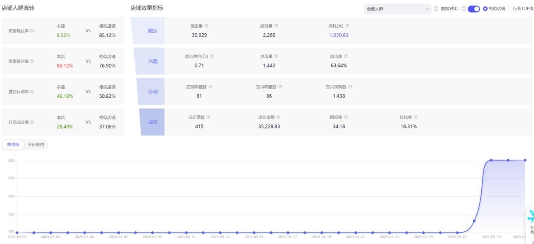Click the 2023-03-29 data point on chart
This screenshot has height=244, width=534.
tap(491, 160)
